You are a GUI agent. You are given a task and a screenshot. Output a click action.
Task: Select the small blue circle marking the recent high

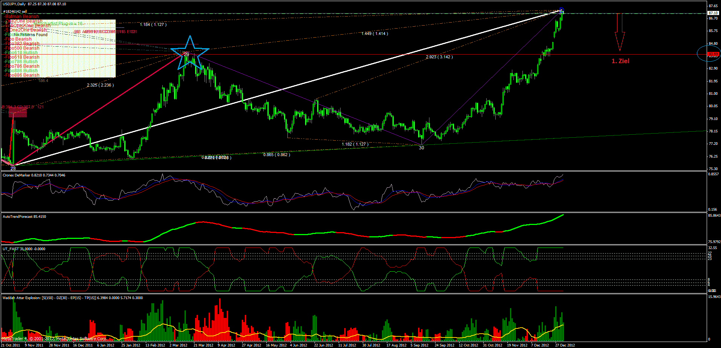561,11
